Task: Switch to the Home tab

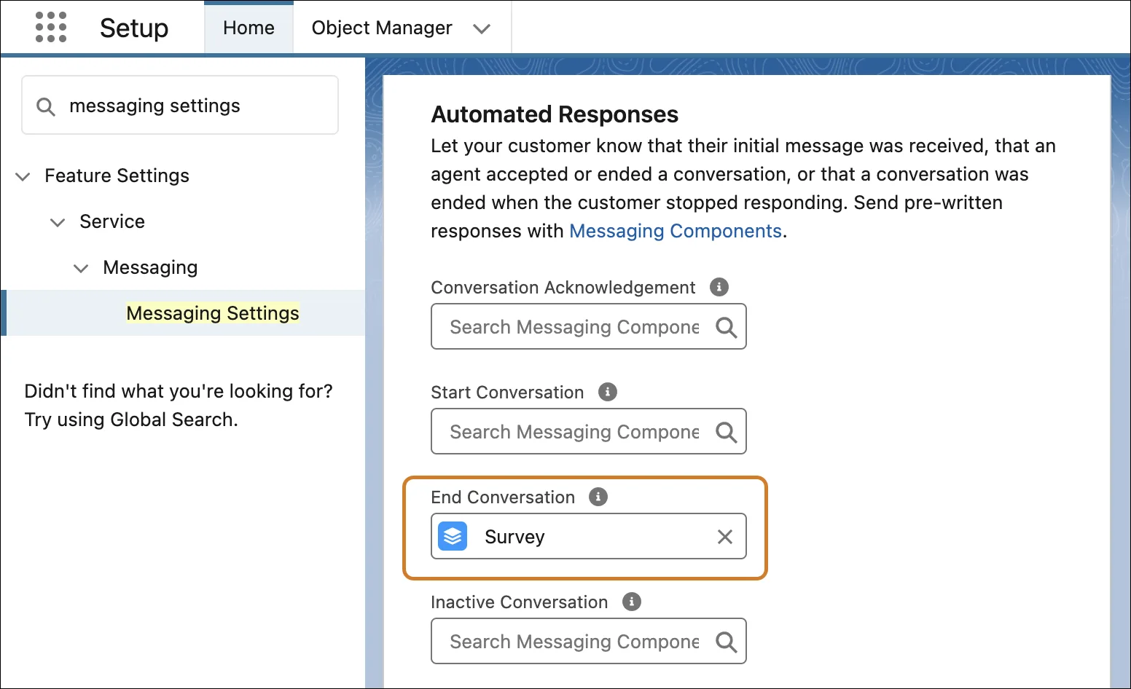Action: [248, 28]
